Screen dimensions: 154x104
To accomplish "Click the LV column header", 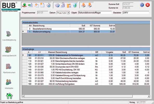I will (x=39, y=52).
